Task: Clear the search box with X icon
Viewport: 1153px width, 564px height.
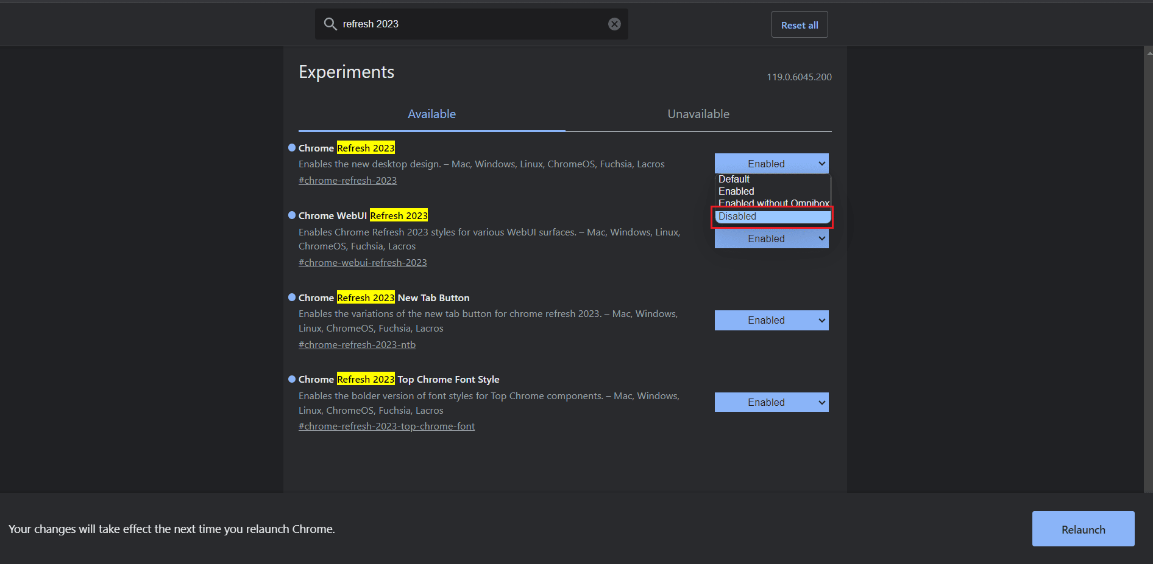Action: (614, 24)
